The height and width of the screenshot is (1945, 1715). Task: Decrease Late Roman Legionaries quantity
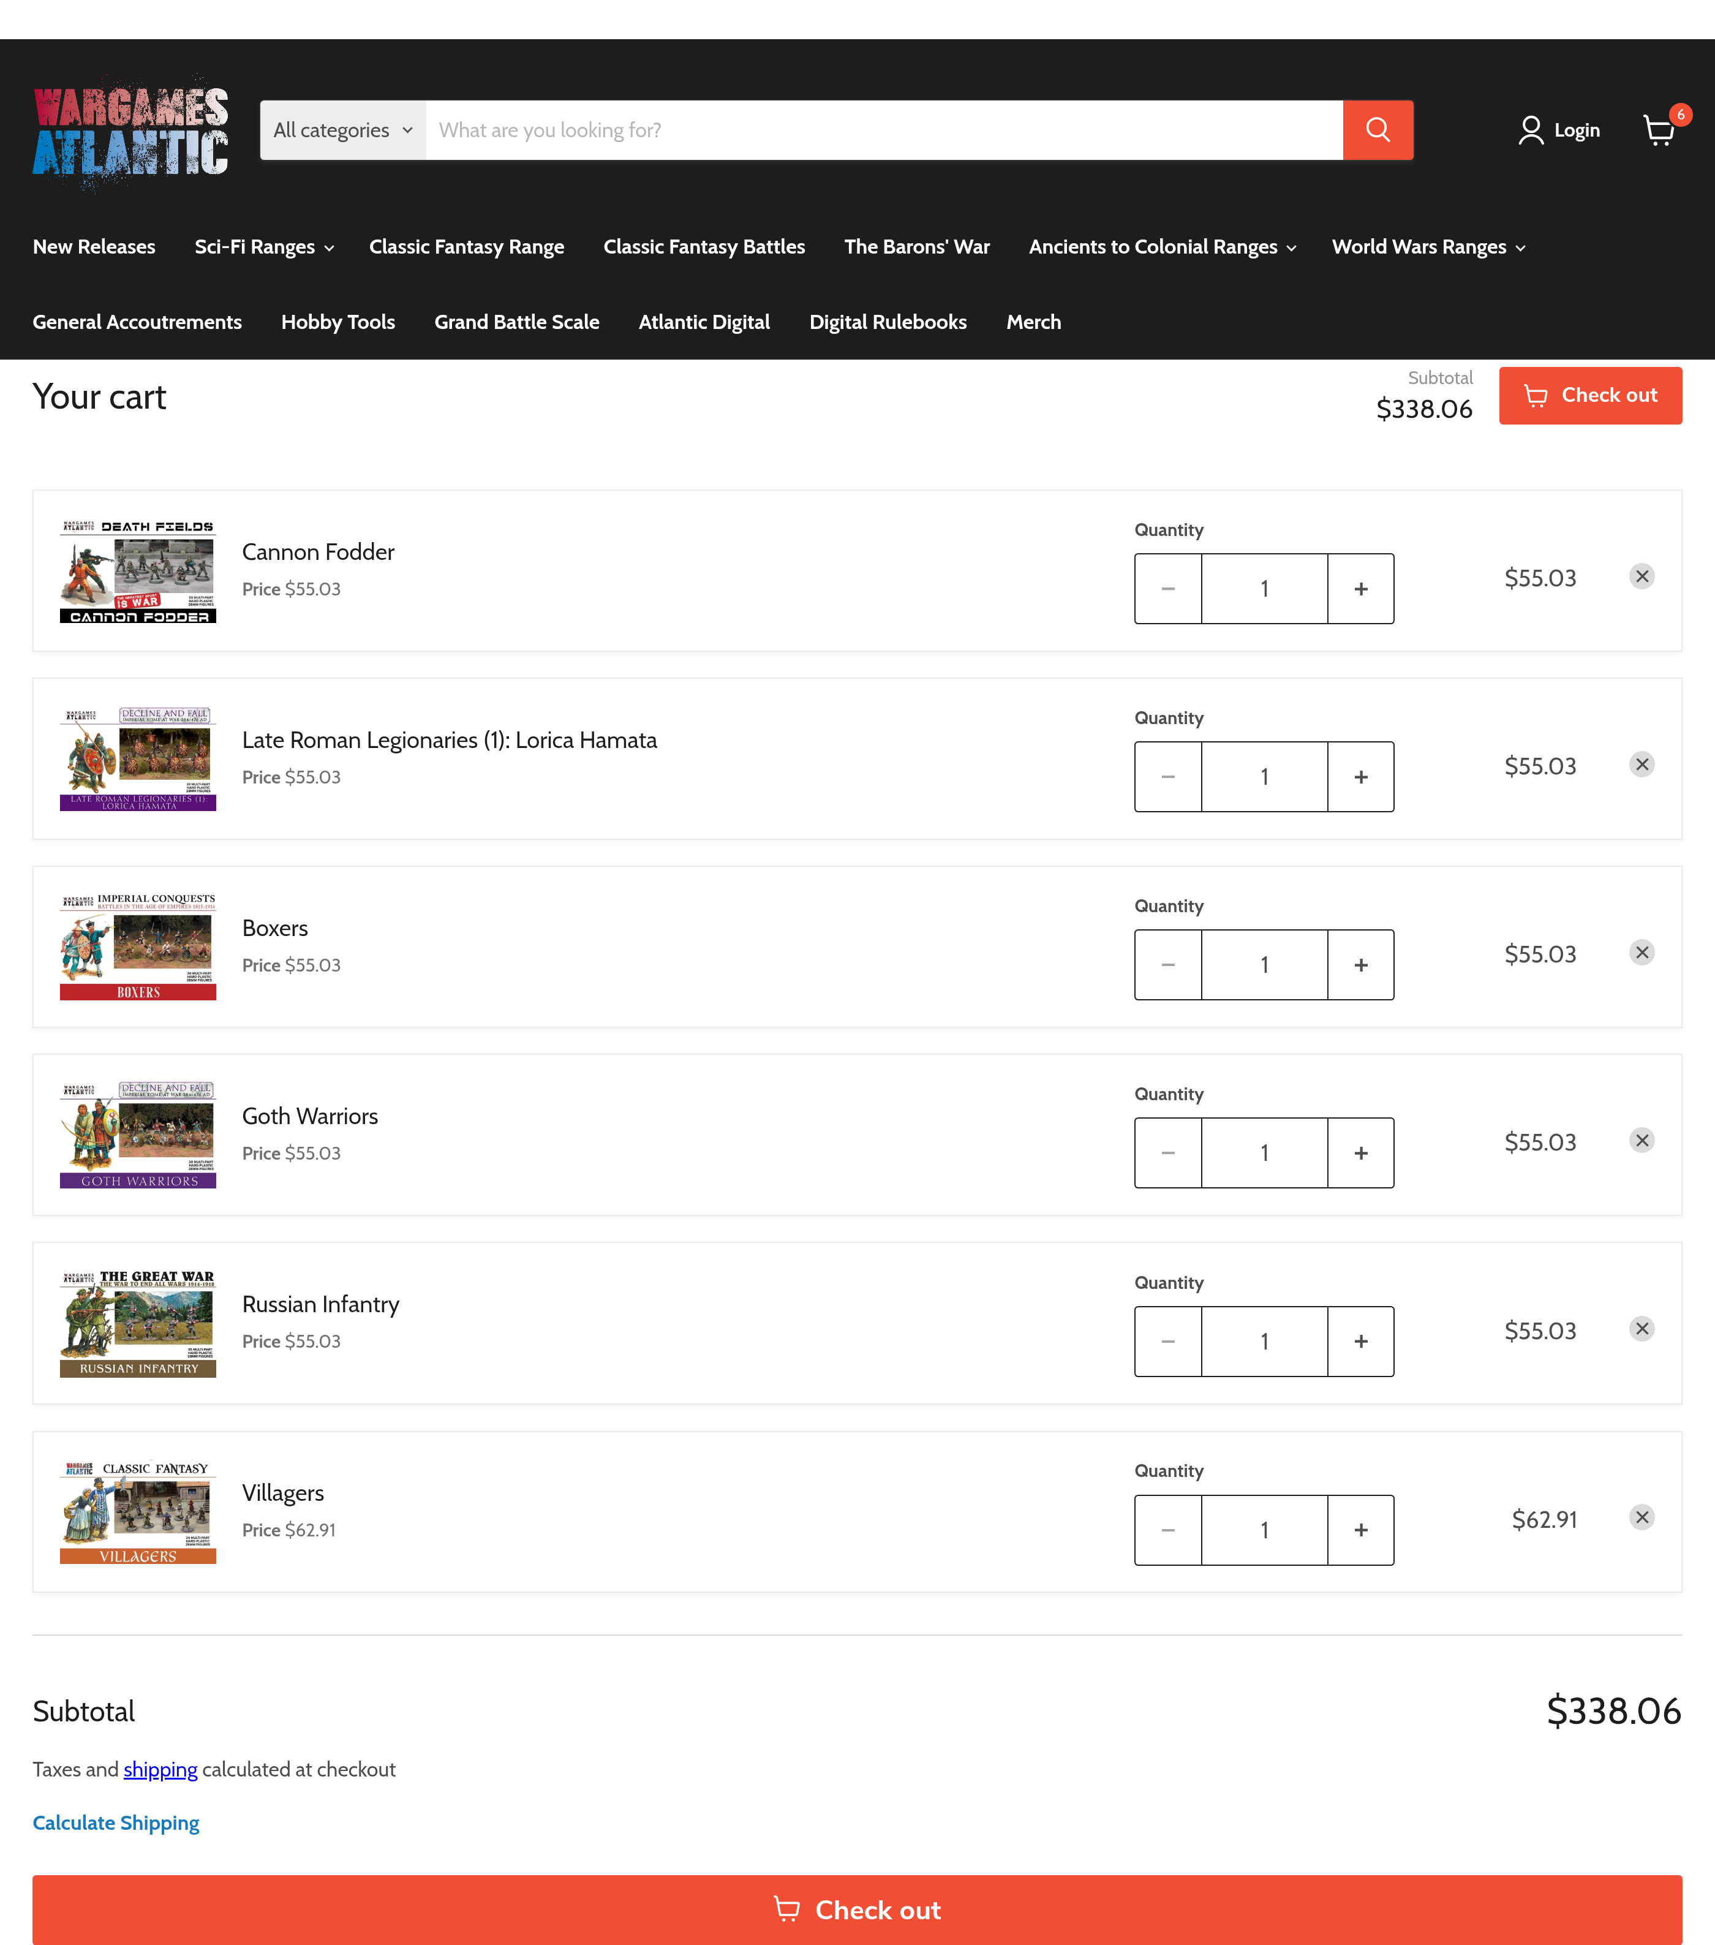(1168, 777)
